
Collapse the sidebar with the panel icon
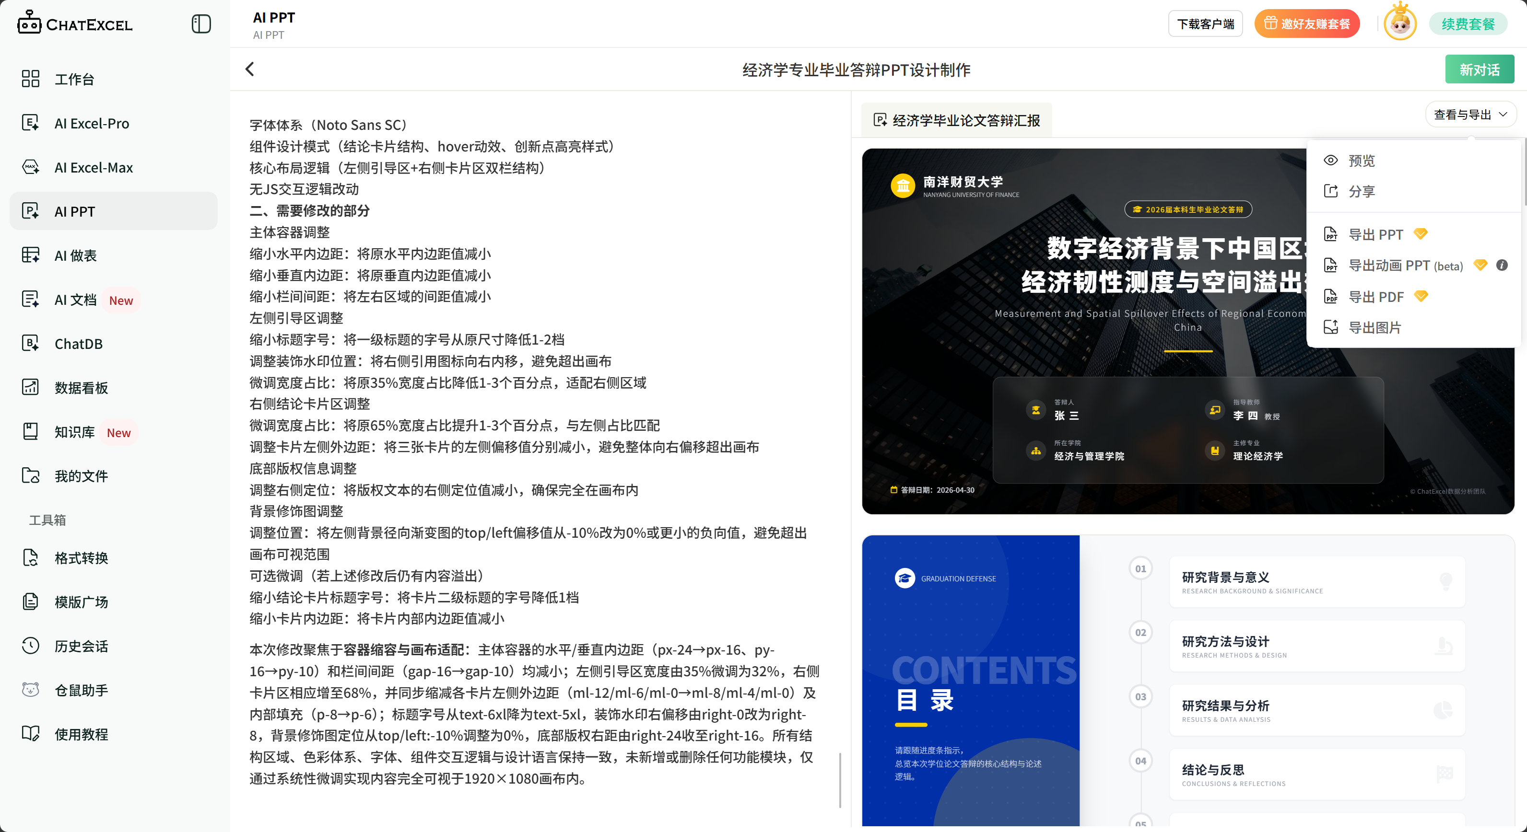[x=201, y=23]
